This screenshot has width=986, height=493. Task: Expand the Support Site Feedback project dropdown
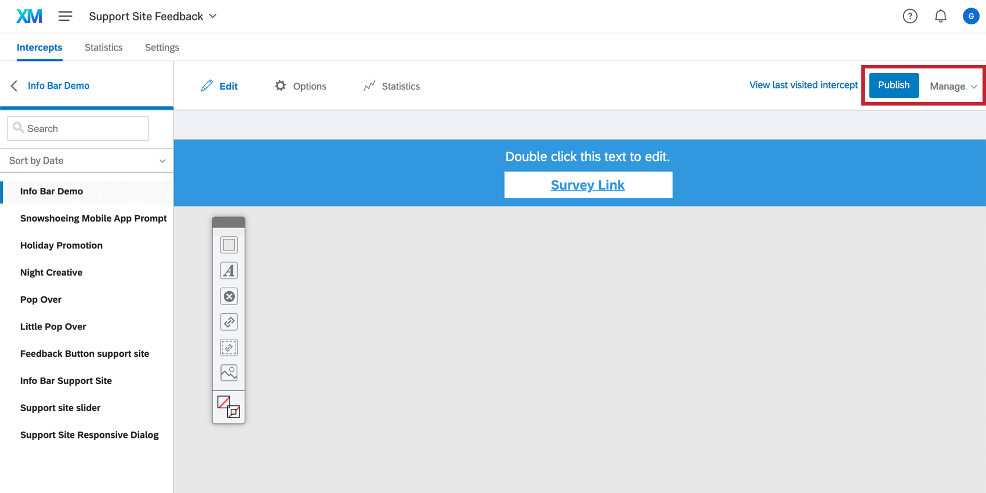(x=153, y=16)
